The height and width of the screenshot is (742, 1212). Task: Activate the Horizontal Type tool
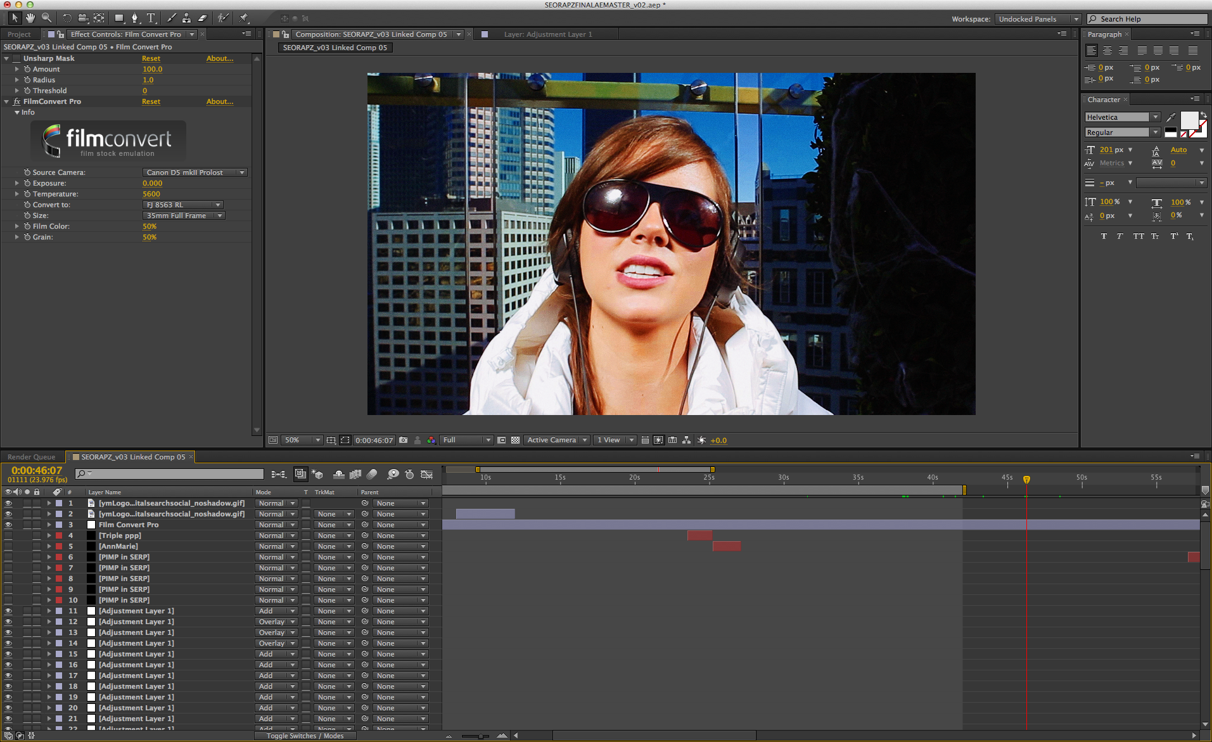(151, 18)
